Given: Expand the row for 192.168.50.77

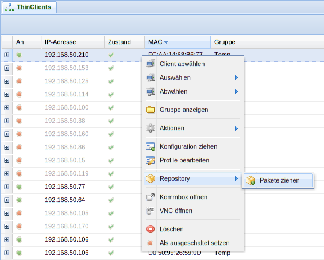Looking at the screenshot, I should 7,187.
